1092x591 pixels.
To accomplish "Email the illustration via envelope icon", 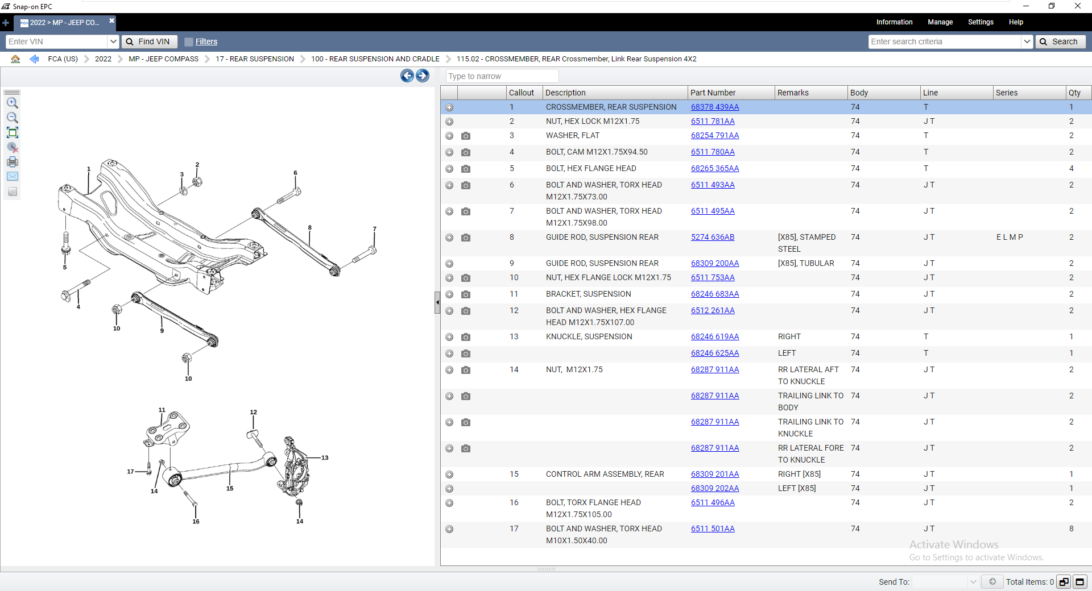I will [12, 177].
